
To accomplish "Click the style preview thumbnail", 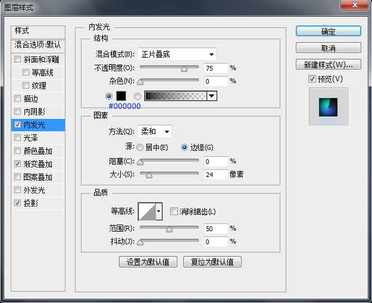I will pos(329,107).
